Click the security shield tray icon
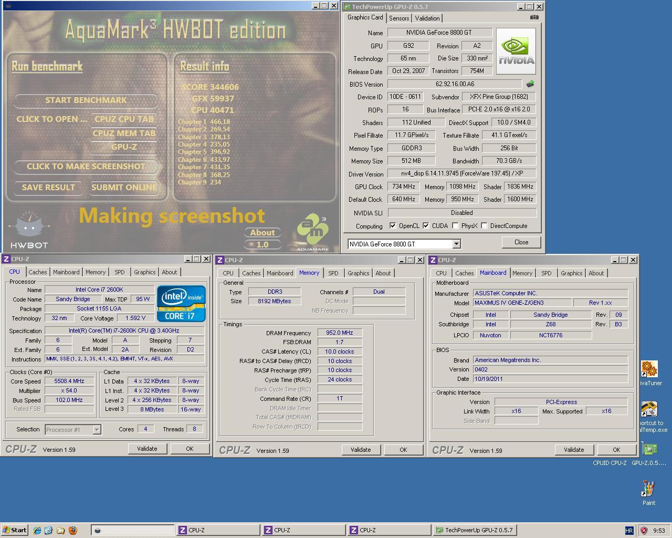This screenshot has width=672, height=538. (644, 531)
